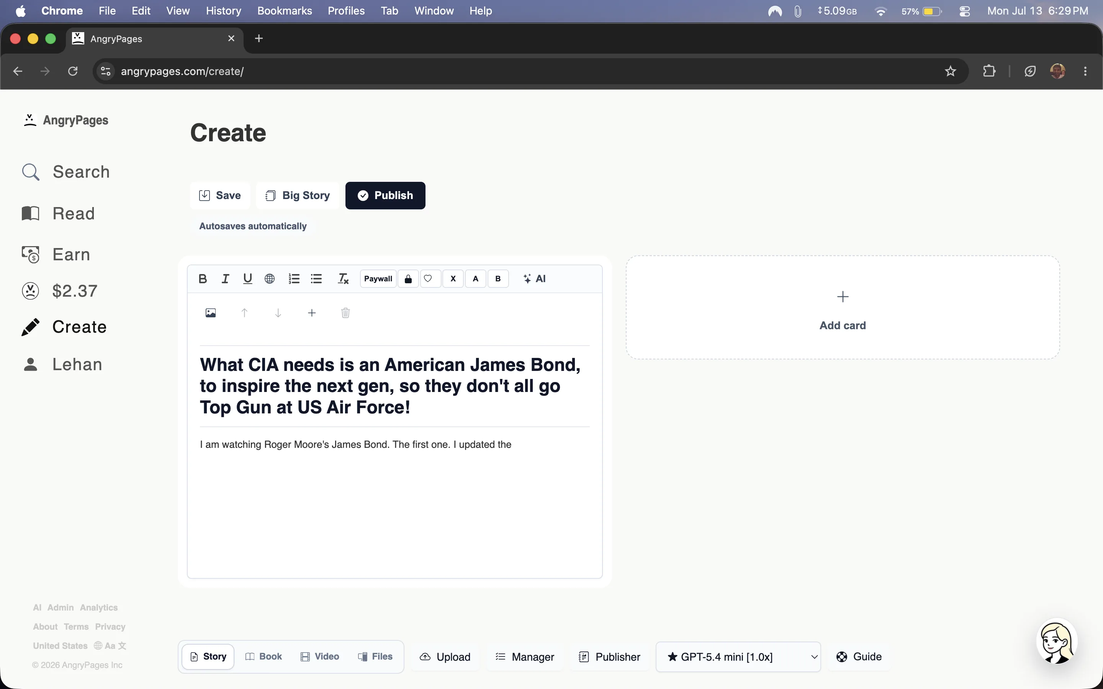The image size is (1103, 689).
Task: Open the Chrome three-dot menu
Action: [1085, 71]
